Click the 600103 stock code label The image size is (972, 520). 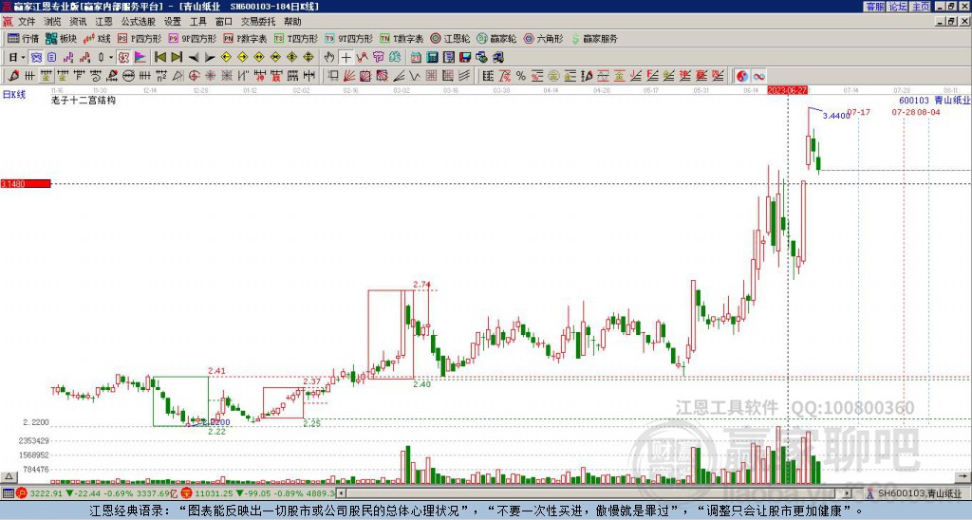point(914,101)
